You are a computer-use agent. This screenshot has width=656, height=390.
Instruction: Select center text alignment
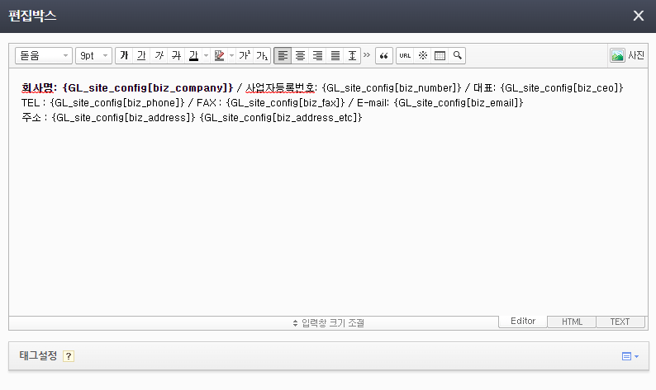(x=300, y=55)
